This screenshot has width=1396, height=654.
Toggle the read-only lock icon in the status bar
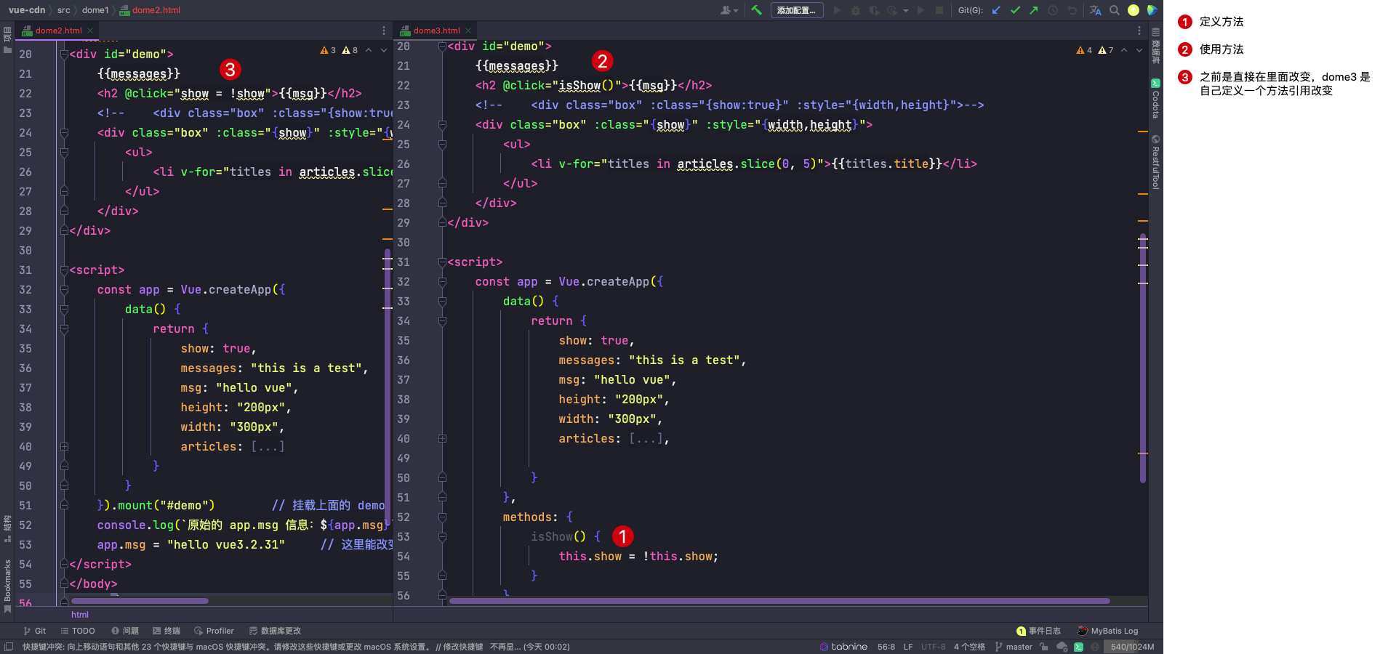[1044, 647]
